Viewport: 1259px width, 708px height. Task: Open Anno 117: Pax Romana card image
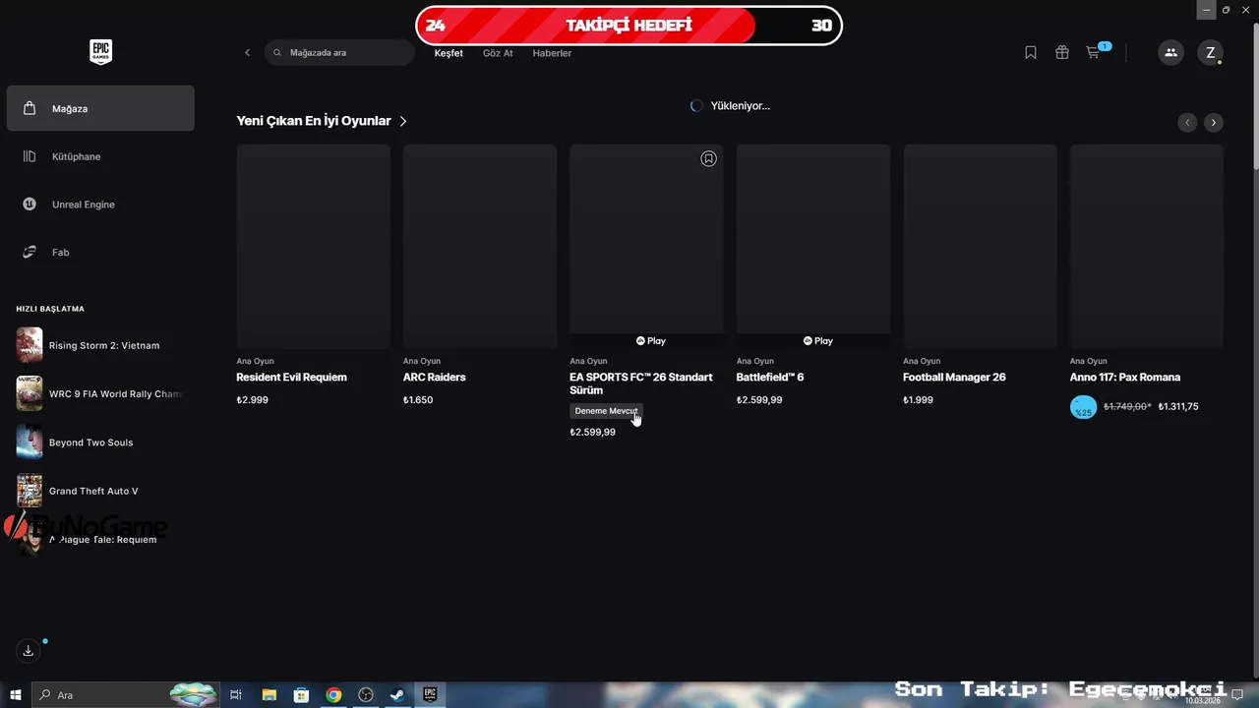(1147, 246)
